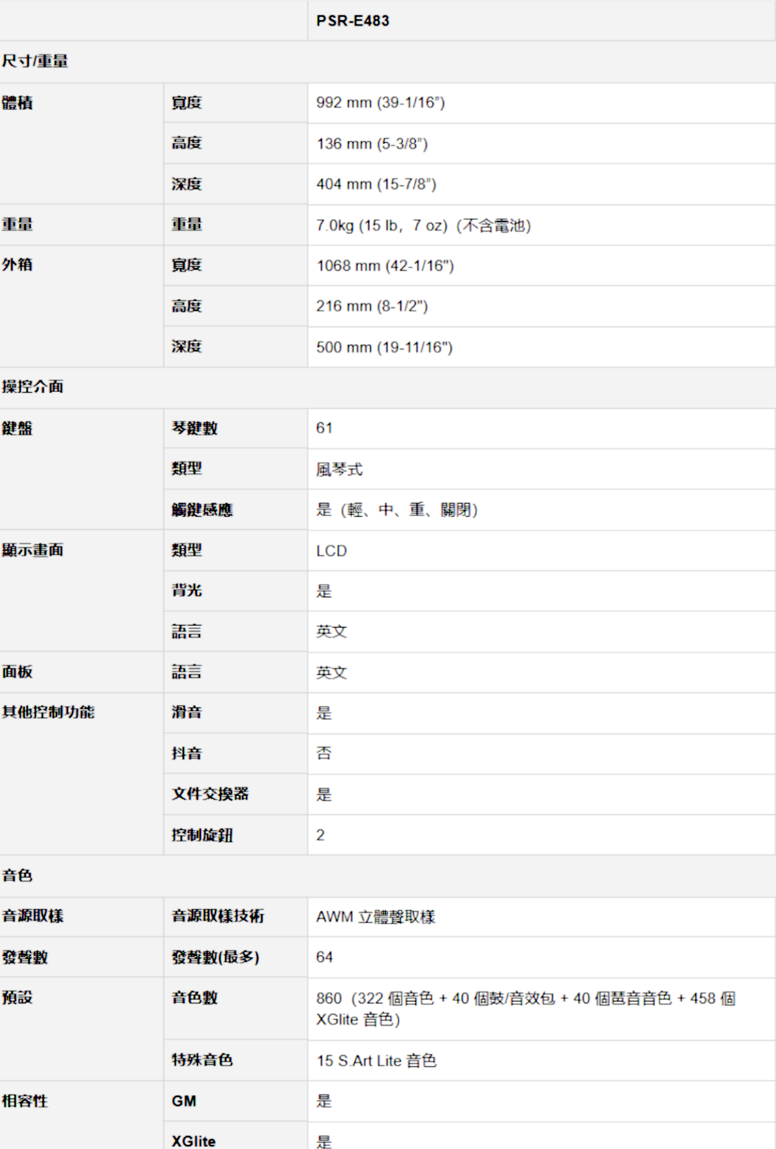This screenshot has height=1149, width=776.
Task: Click the 琴鍵數 row label
Action: pyautogui.click(x=194, y=428)
